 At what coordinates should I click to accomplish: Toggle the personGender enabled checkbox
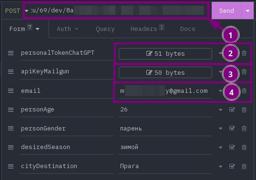pos(232,128)
